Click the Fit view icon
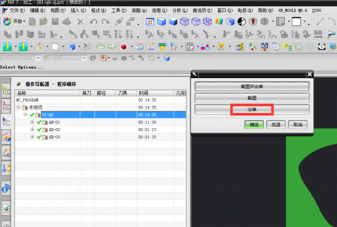The width and height of the screenshot is (337, 227). pos(150,22)
